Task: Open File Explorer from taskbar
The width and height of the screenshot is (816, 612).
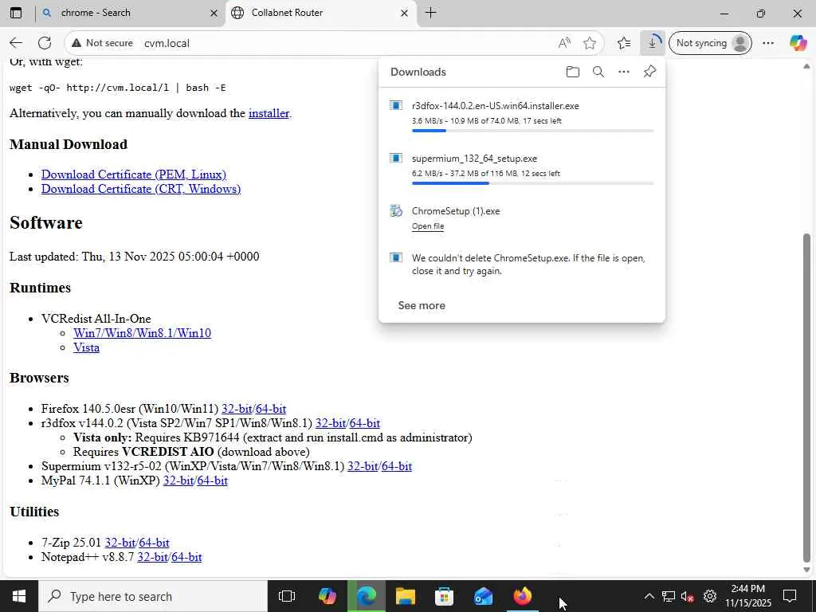Action: [405, 596]
